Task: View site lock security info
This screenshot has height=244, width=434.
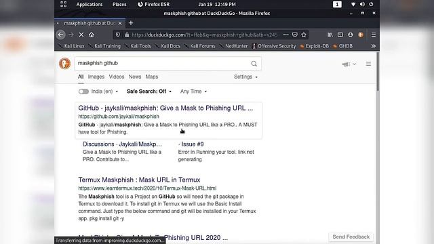Action: [x=127, y=35]
